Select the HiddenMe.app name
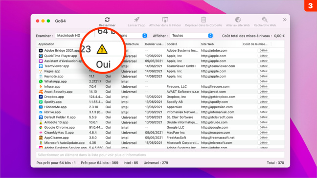 (55, 107)
